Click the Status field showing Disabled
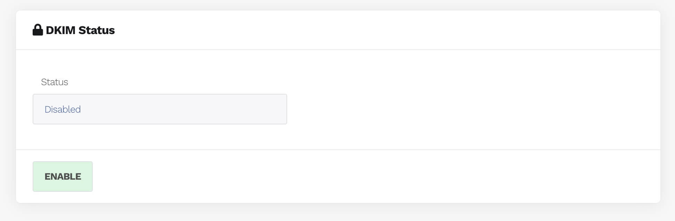Viewport: 675px width, 221px height. click(160, 109)
